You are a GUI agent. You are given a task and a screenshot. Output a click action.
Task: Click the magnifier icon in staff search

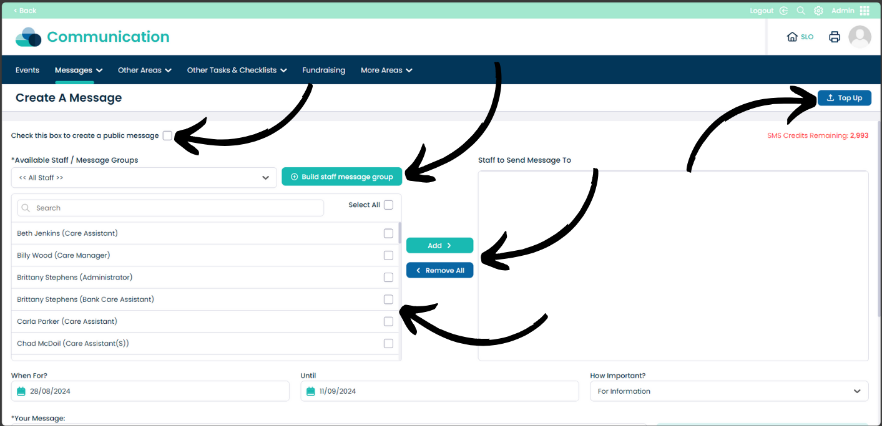pyautogui.click(x=26, y=208)
